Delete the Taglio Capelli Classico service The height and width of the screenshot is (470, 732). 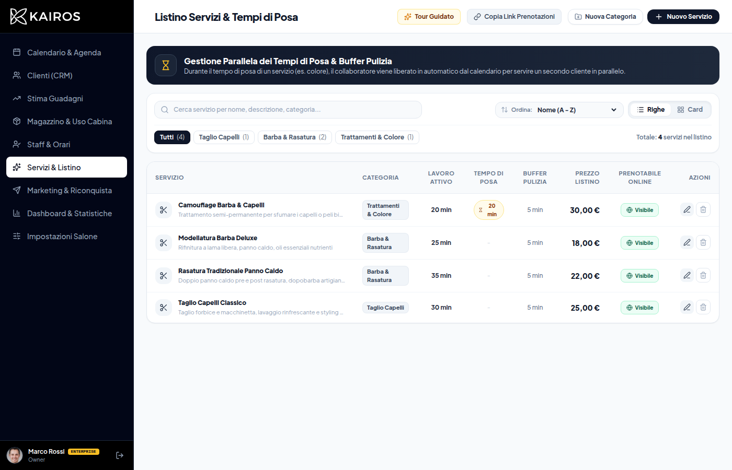point(703,307)
